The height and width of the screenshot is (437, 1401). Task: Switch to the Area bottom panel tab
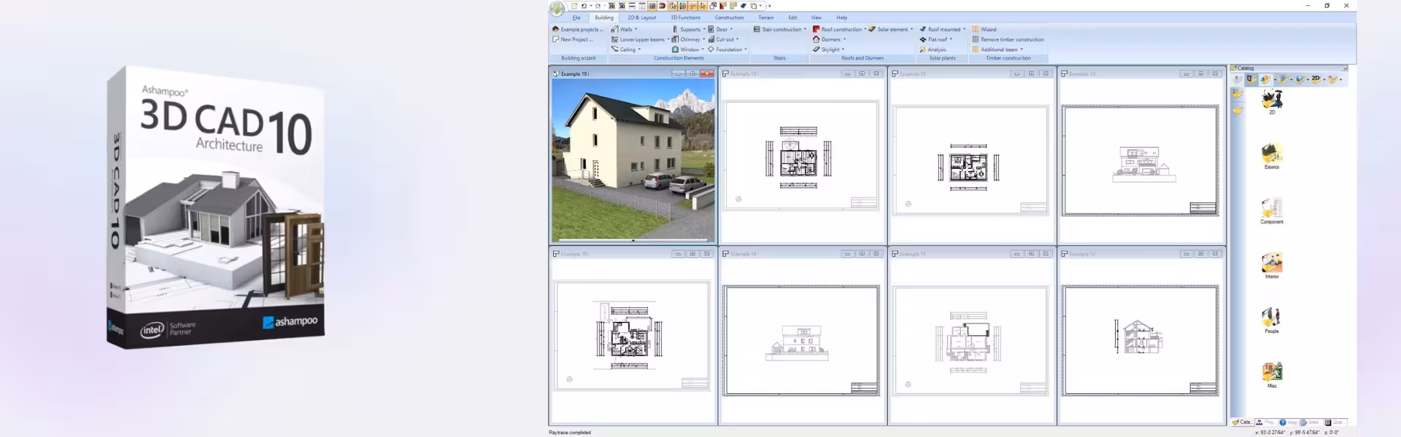(1311, 422)
